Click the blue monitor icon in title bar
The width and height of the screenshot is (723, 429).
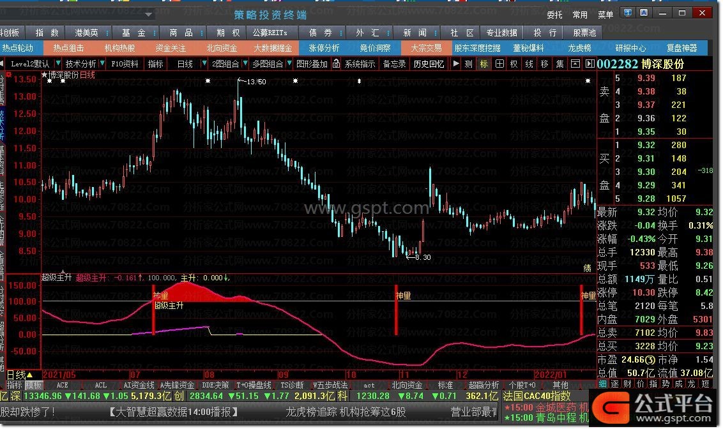coord(628,13)
